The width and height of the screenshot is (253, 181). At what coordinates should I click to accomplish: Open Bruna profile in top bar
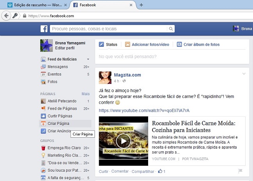click(242, 29)
